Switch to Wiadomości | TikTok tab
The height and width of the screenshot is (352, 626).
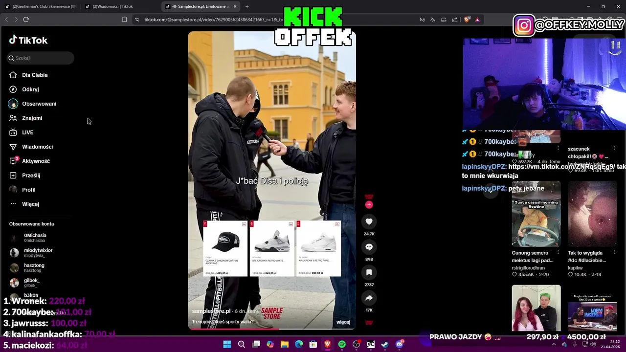[x=120, y=6]
